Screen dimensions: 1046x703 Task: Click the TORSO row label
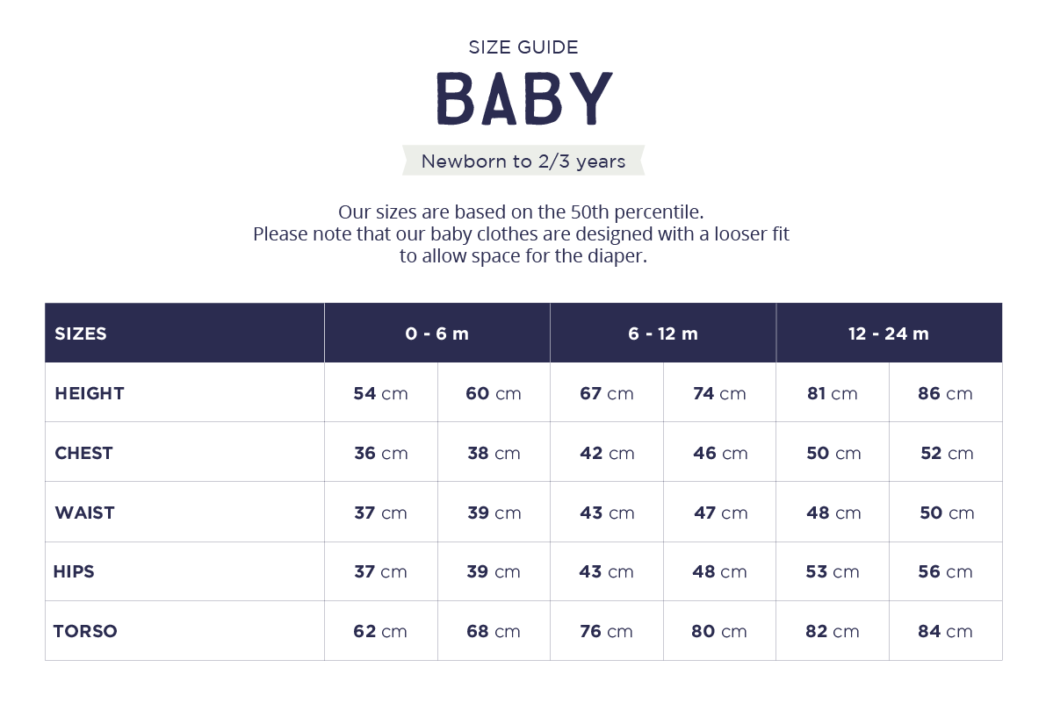coord(85,631)
